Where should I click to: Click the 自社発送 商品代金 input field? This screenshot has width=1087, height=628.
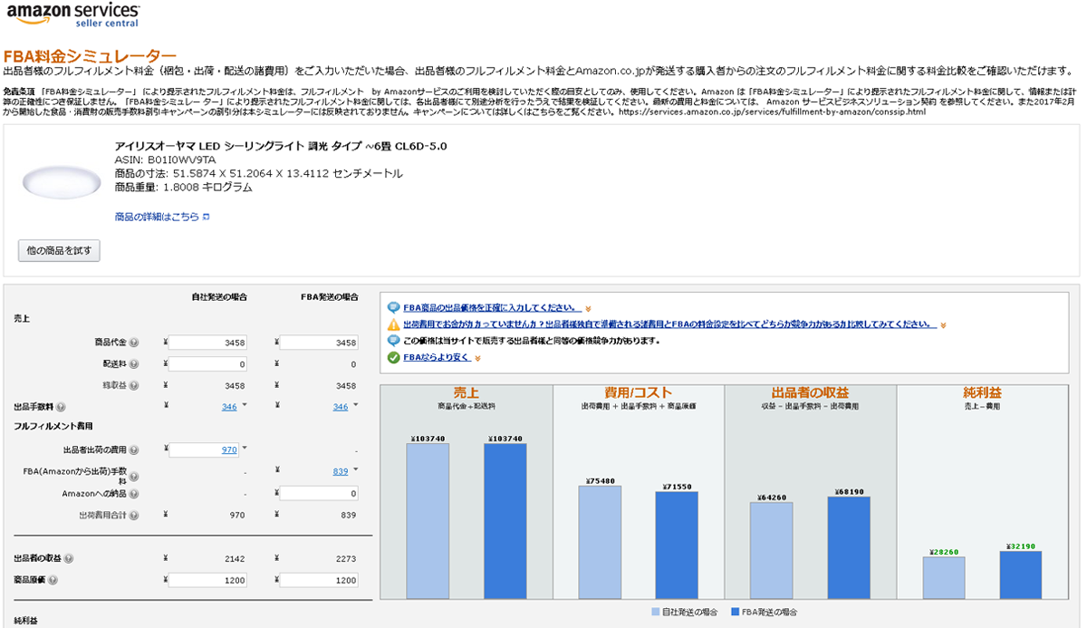208,343
